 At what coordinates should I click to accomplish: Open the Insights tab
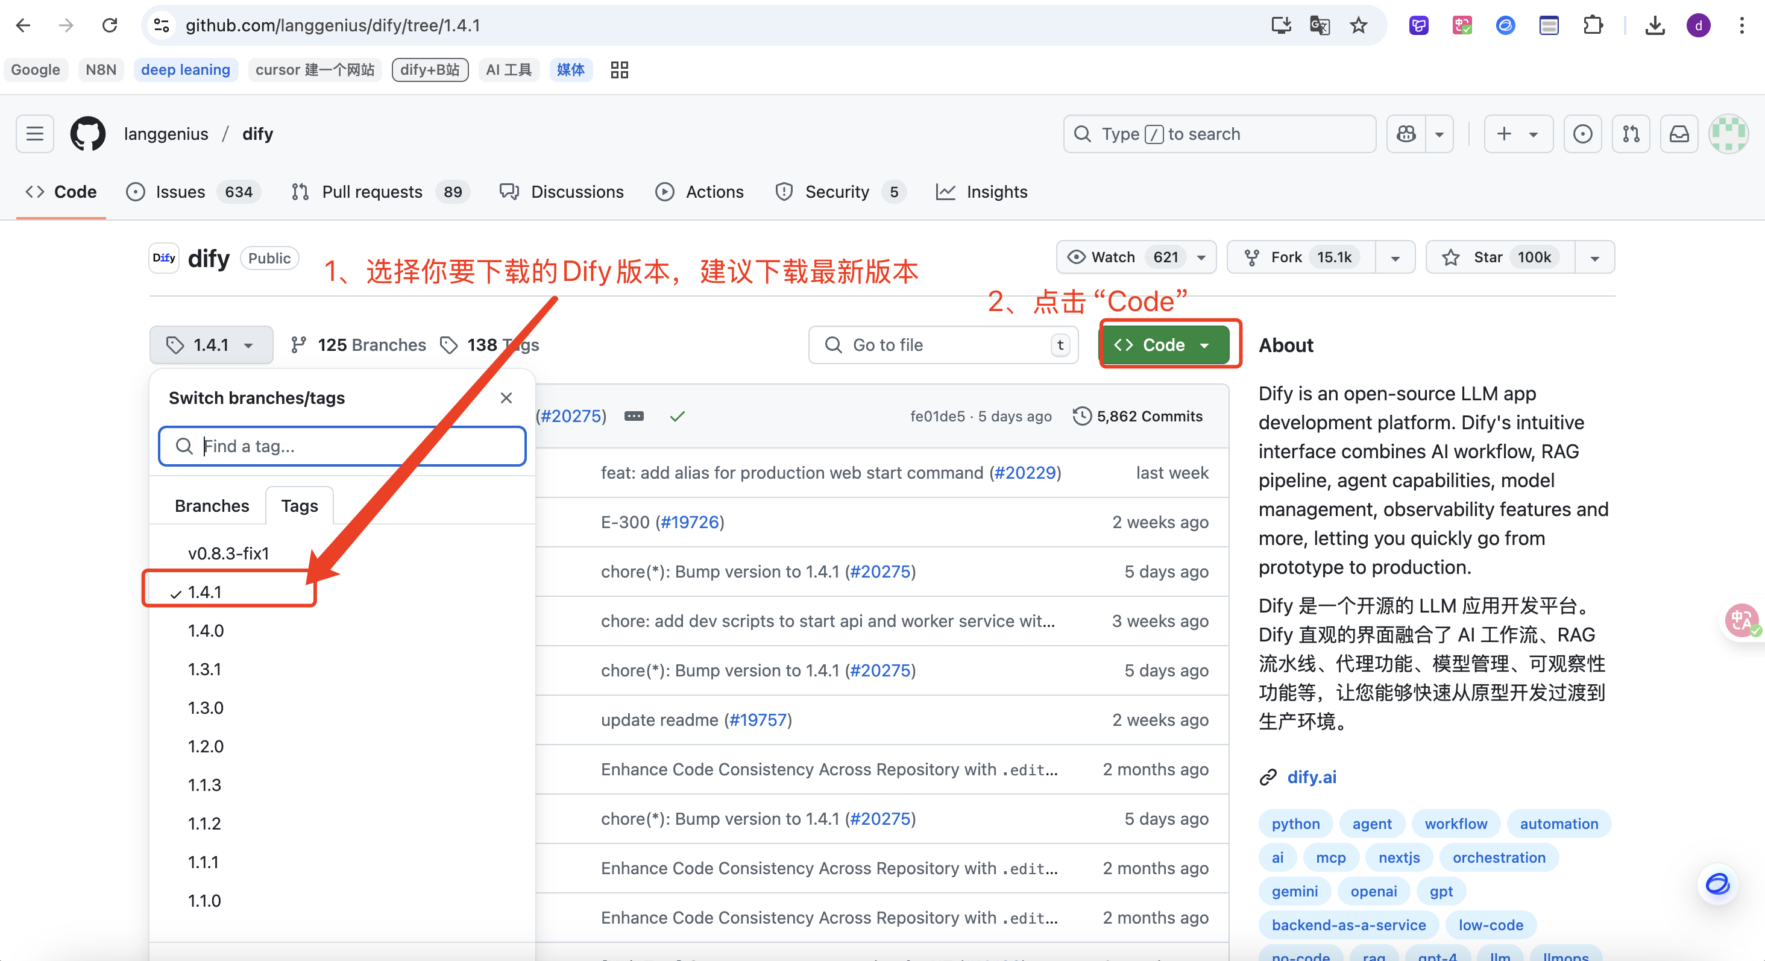(x=982, y=192)
